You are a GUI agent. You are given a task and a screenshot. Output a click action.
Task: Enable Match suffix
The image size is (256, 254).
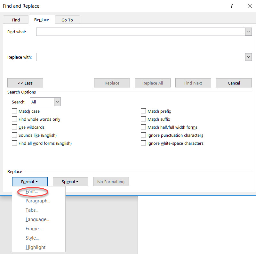(x=143, y=119)
